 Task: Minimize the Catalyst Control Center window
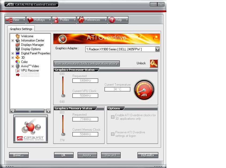153,5
